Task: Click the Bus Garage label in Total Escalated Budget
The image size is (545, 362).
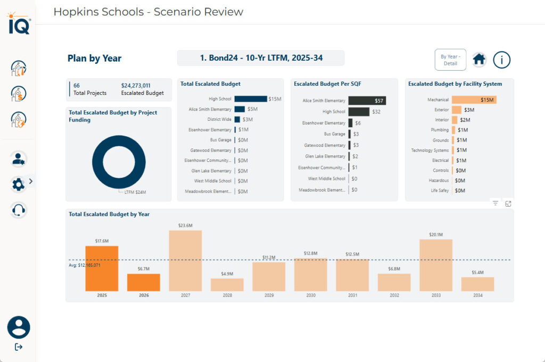Action: pos(221,140)
